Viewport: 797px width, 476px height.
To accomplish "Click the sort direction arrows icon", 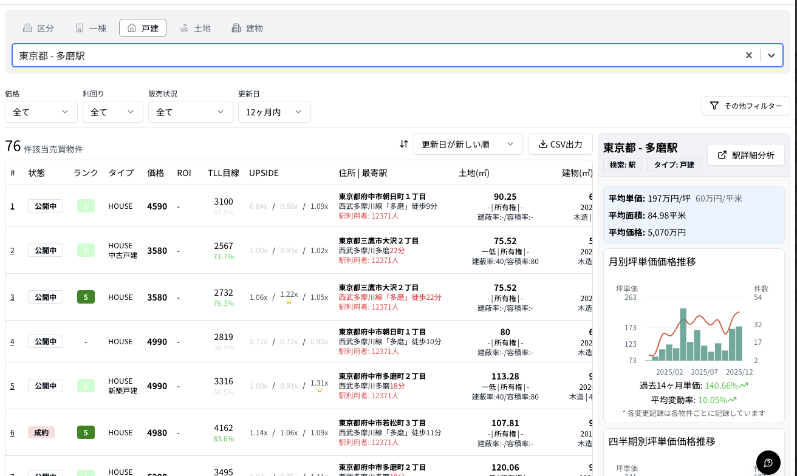I will 404,144.
